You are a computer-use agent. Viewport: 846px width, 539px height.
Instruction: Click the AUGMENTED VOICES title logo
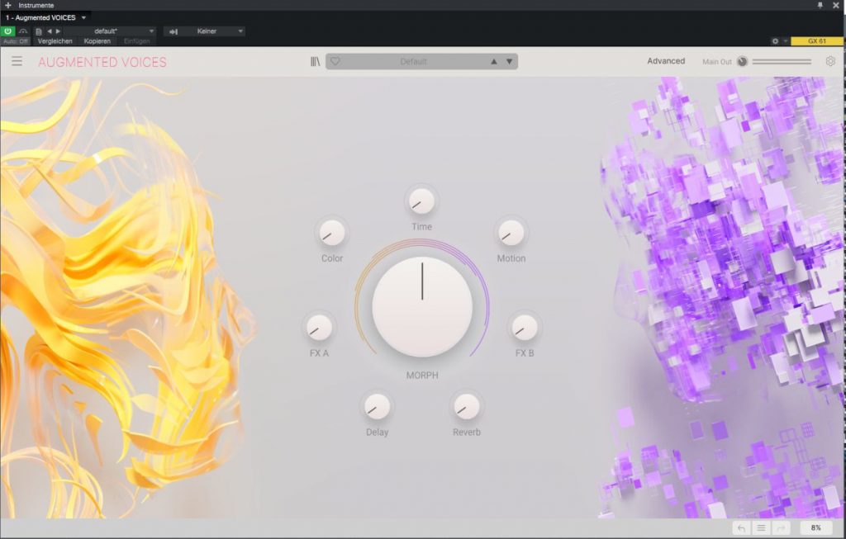coord(102,62)
